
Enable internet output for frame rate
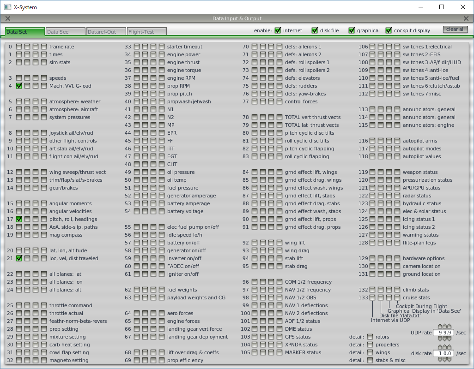(x=19, y=47)
